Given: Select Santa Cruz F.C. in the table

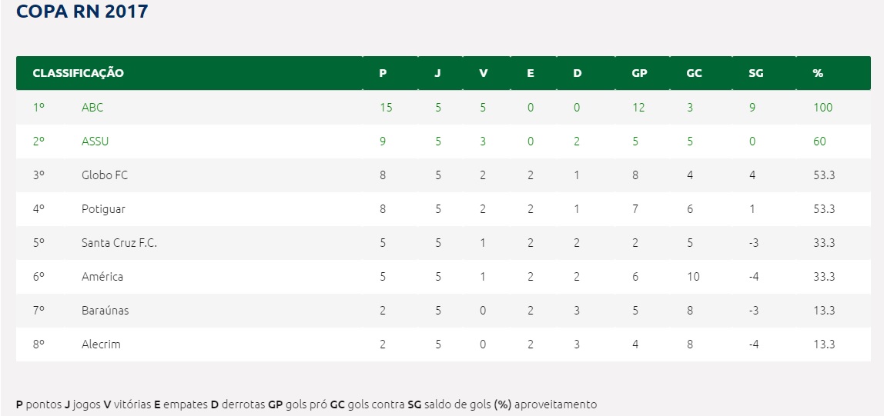Looking at the screenshot, I should (119, 243).
